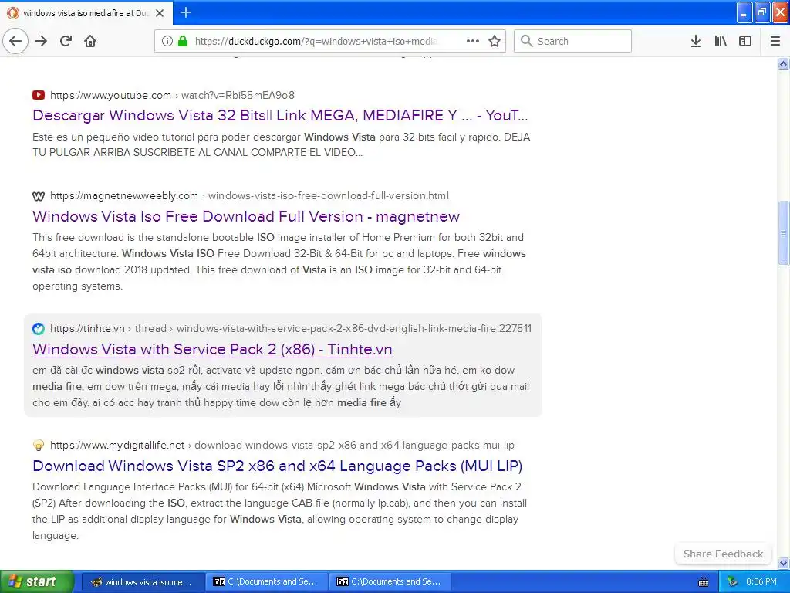Switch to Firefox taskbar button
The image size is (790, 593).
point(143,582)
